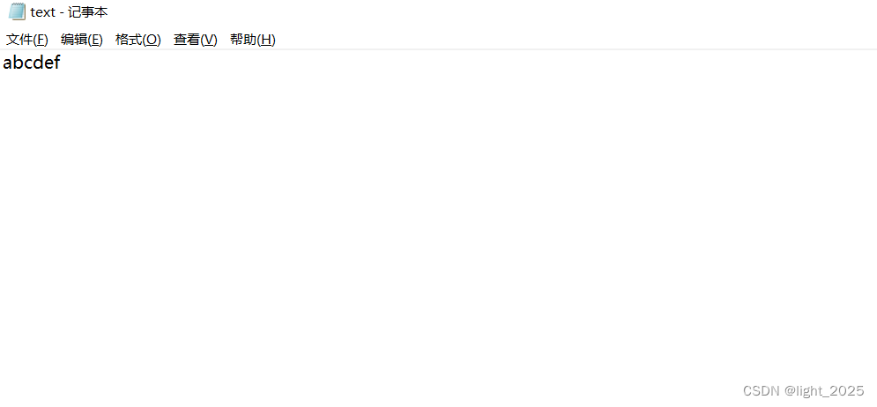Click the empty editing area in the window center
This screenshot has height=407, width=877.
click(x=439, y=224)
